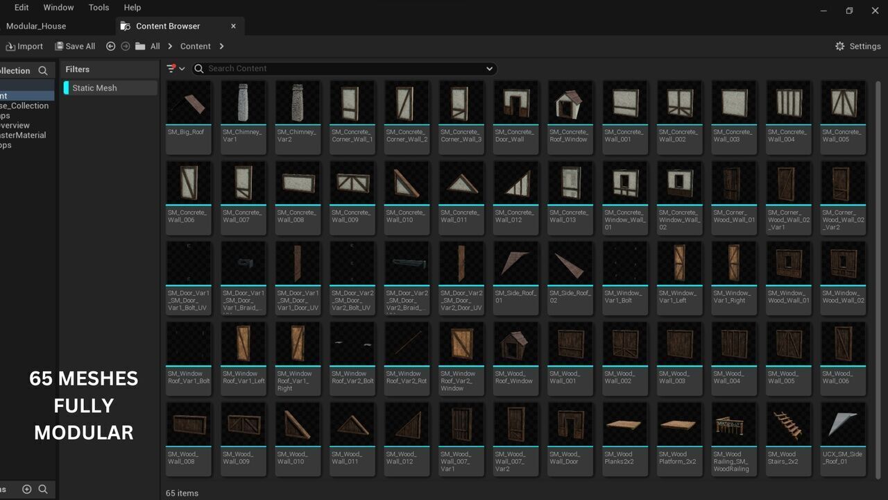Viewport: 888px width, 500px height.
Task: Expand chevron after Content breadcrumb
Action: [221, 47]
